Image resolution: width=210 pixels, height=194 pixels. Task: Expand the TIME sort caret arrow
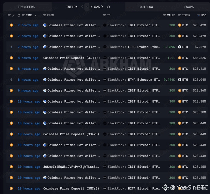[x=35, y=15]
